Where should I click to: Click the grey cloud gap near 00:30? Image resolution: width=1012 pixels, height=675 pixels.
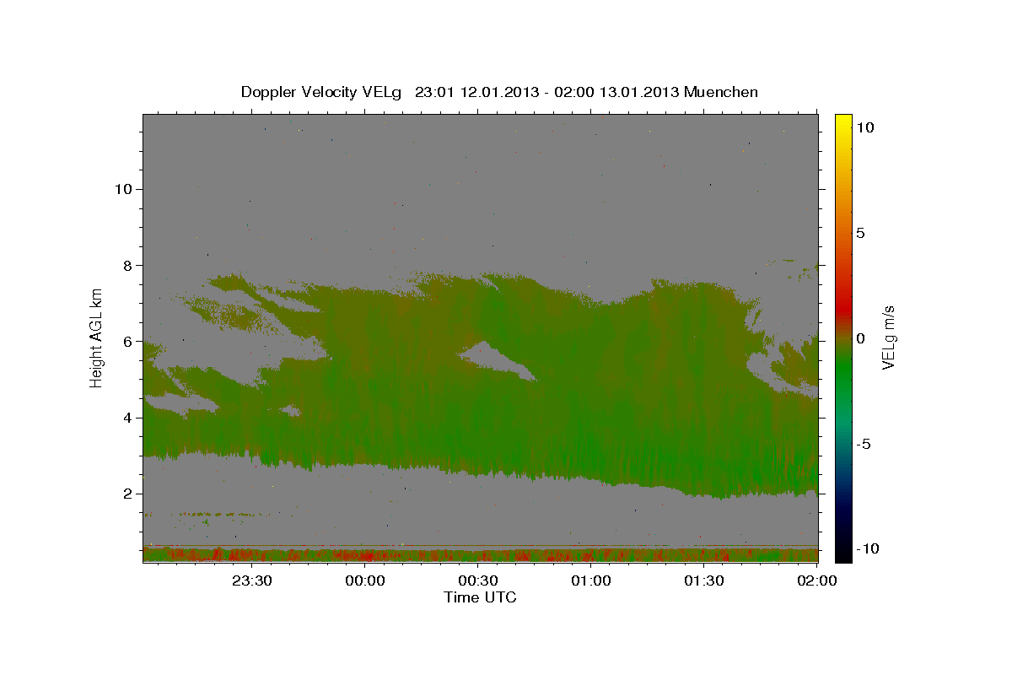pyautogui.click(x=498, y=359)
